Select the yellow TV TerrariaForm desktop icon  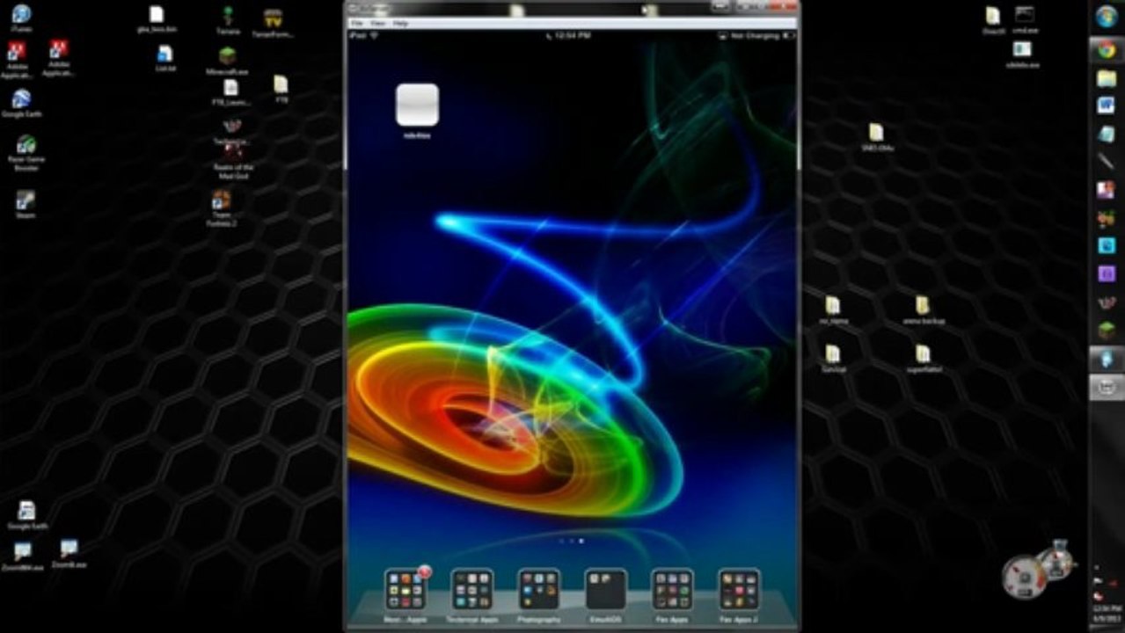click(x=273, y=24)
